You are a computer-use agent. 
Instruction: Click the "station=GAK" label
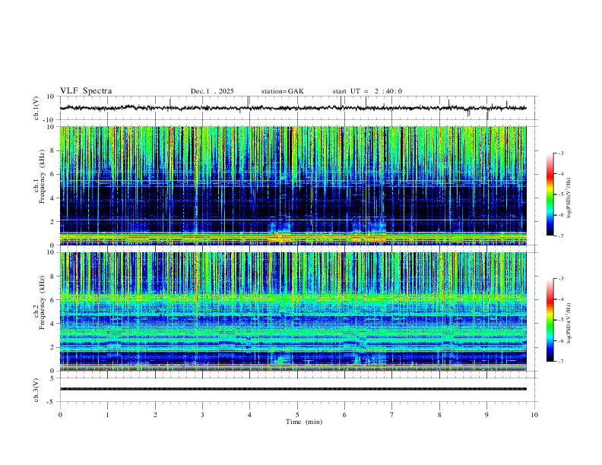point(283,91)
